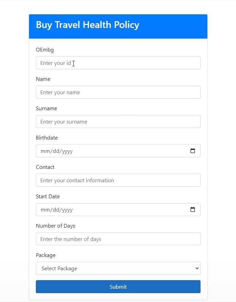Focus the contact information input field
This screenshot has height=302, width=236.
[118, 180]
